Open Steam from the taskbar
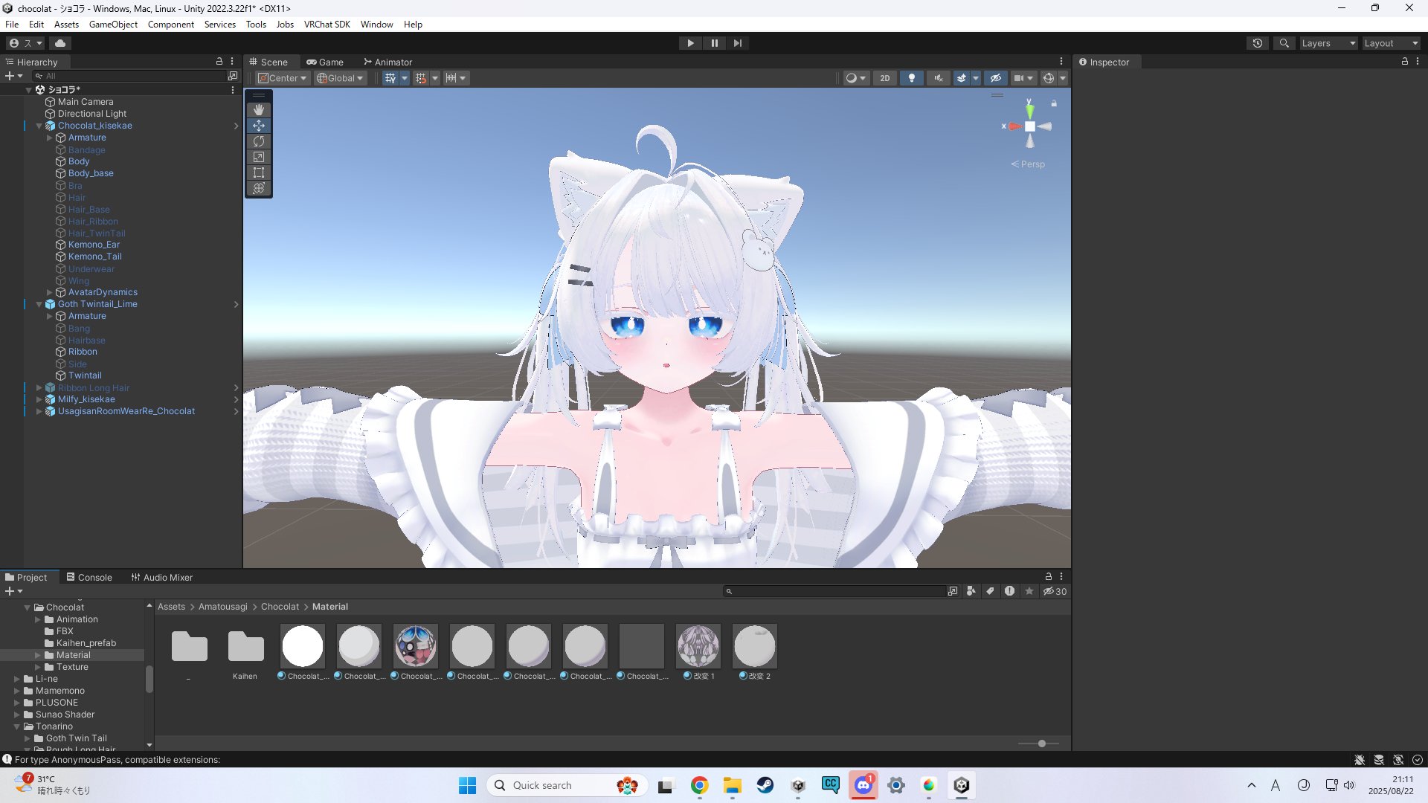 click(x=765, y=786)
